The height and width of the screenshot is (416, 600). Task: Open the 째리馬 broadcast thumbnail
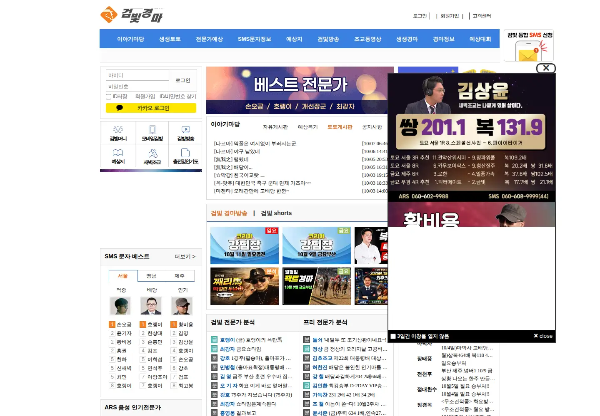pos(245,286)
